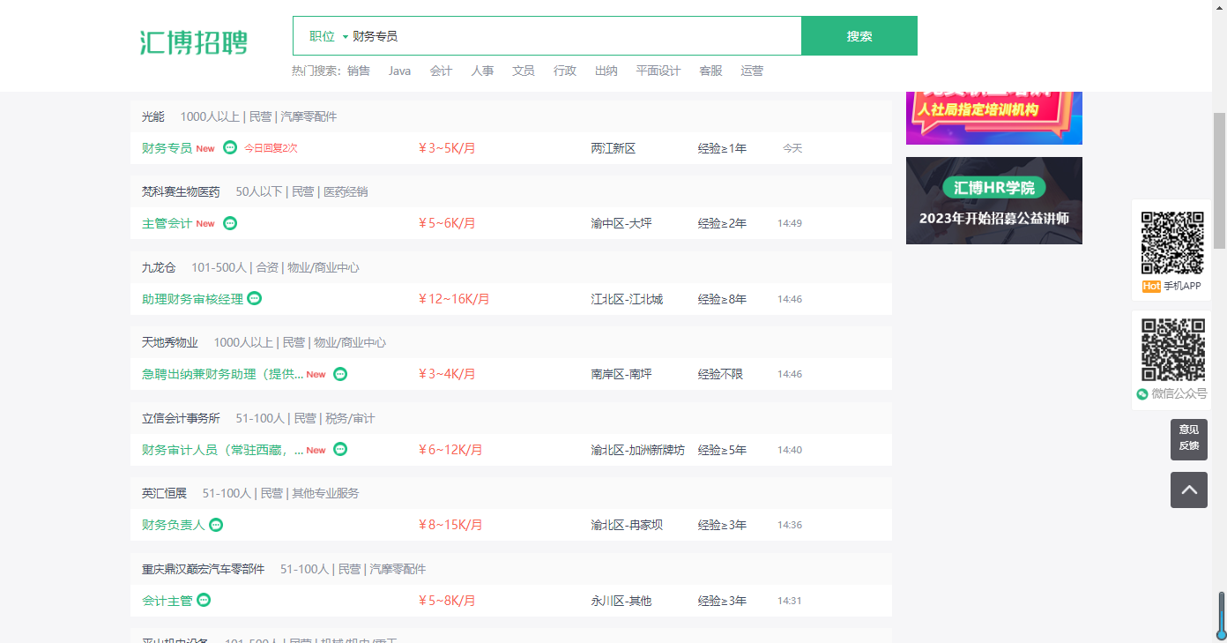This screenshot has height=643, width=1227.
Task: Open chat icon for 财务专员 job
Action: pyautogui.click(x=230, y=147)
